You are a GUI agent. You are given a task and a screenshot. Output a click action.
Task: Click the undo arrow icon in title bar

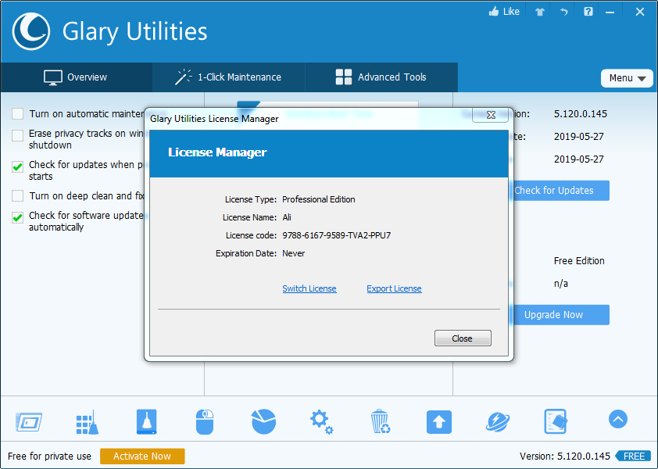(563, 12)
